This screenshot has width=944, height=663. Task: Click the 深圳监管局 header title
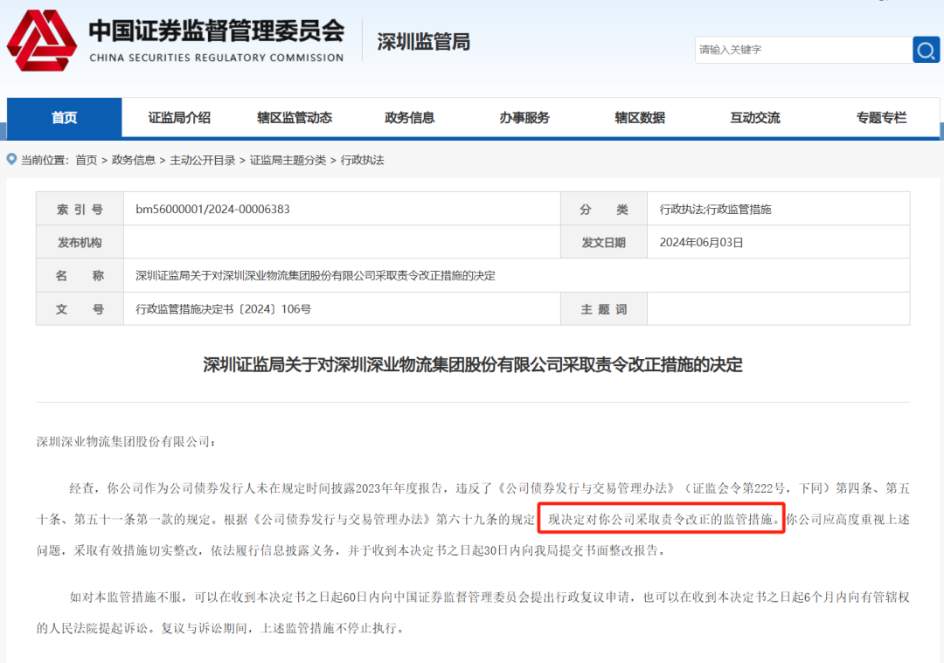[x=423, y=42]
